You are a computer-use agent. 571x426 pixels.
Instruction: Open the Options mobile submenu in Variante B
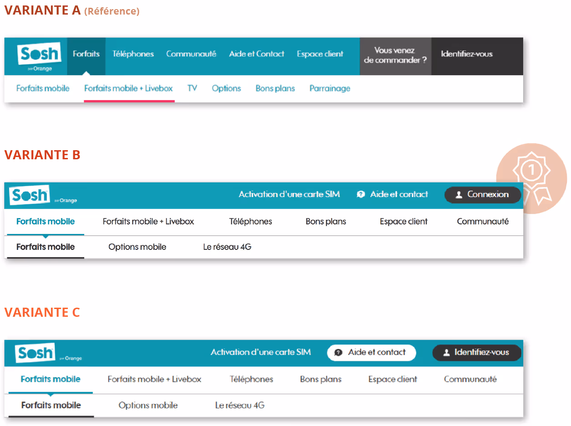point(137,247)
